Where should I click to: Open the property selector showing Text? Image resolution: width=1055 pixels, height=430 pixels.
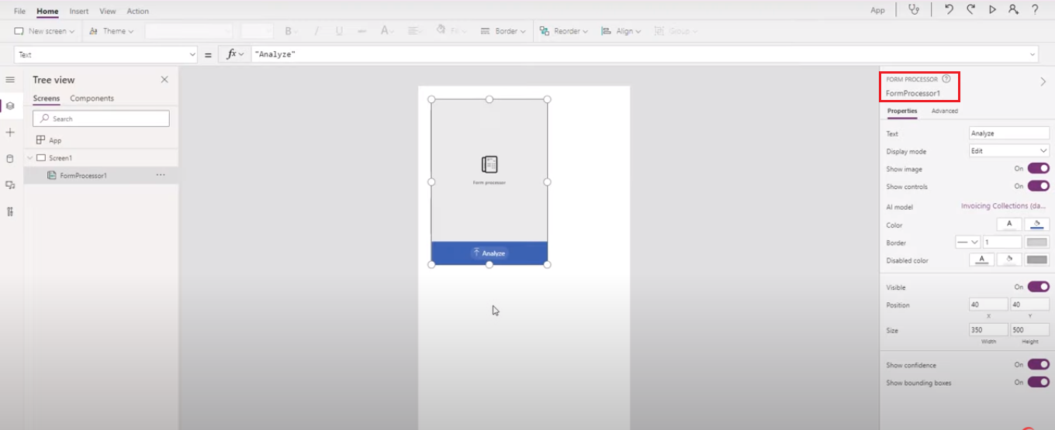[105, 54]
